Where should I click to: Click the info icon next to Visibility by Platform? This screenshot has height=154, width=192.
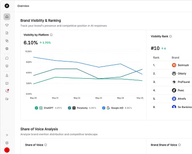tap(51, 35)
